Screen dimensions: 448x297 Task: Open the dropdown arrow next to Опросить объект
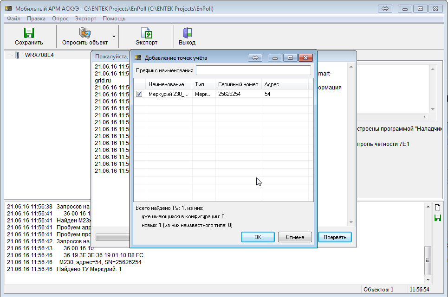pos(114,37)
